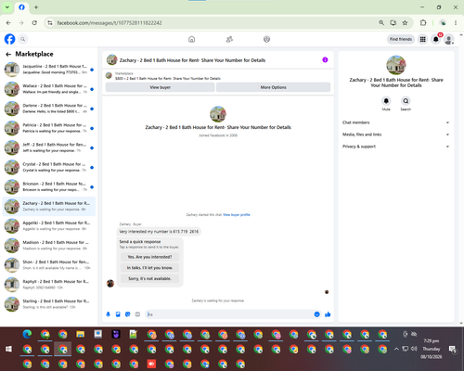The image size is (464, 371).
Task: Click the browser address bar URL
Action: tap(110, 23)
